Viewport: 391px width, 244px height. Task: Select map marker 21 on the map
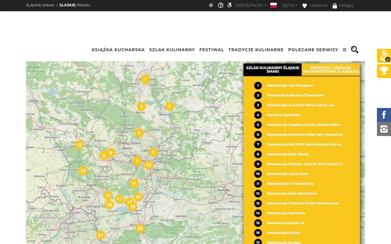[x=100, y=235]
